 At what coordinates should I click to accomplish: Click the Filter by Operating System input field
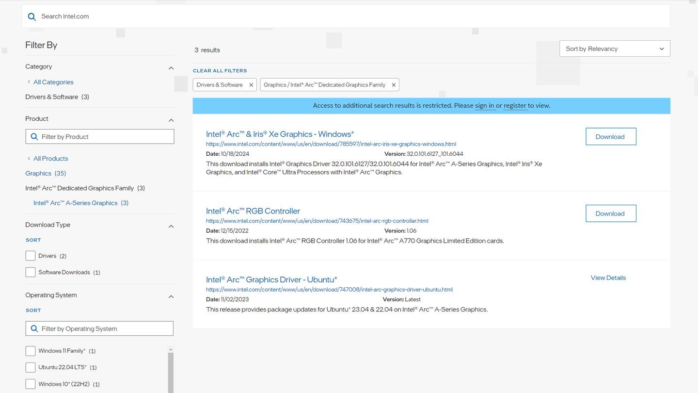point(99,328)
